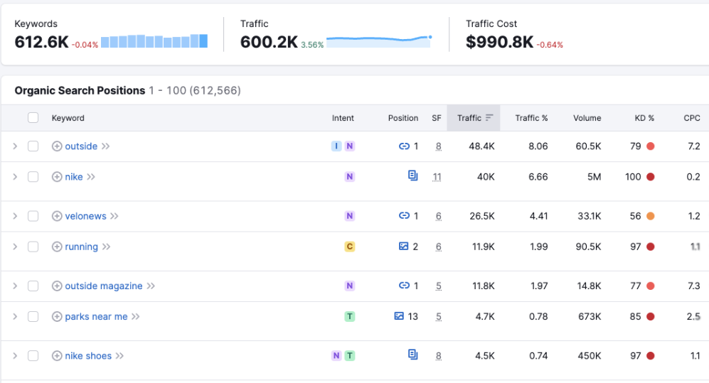Click the plus icon beside velonews keyword
This screenshot has height=383, width=709.
(x=57, y=216)
